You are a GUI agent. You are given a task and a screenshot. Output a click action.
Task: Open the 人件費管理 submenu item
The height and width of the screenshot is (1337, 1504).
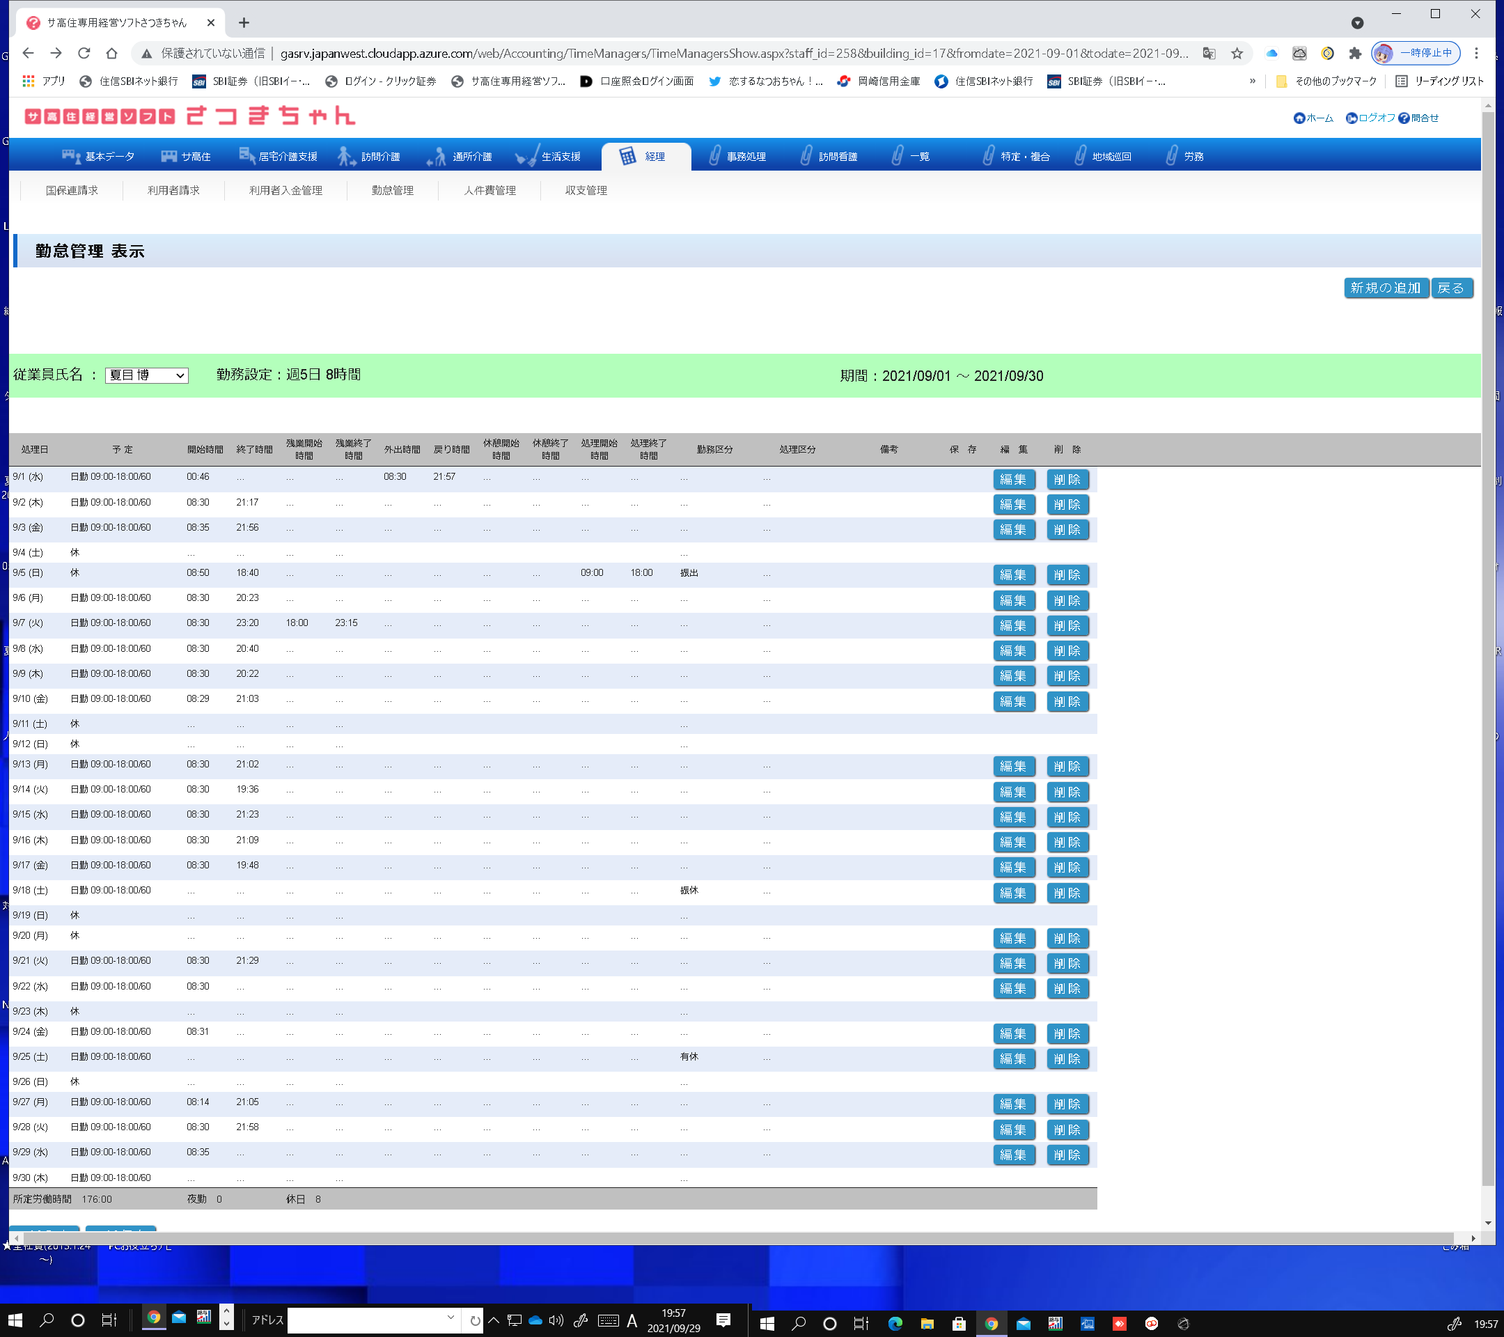tap(489, 191)
